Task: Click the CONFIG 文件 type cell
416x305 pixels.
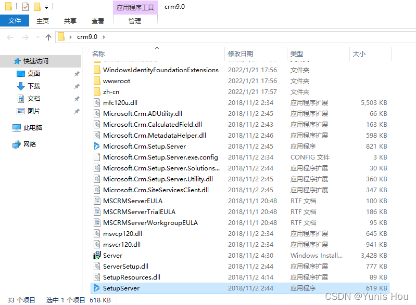Action: (x=310, y=157)
